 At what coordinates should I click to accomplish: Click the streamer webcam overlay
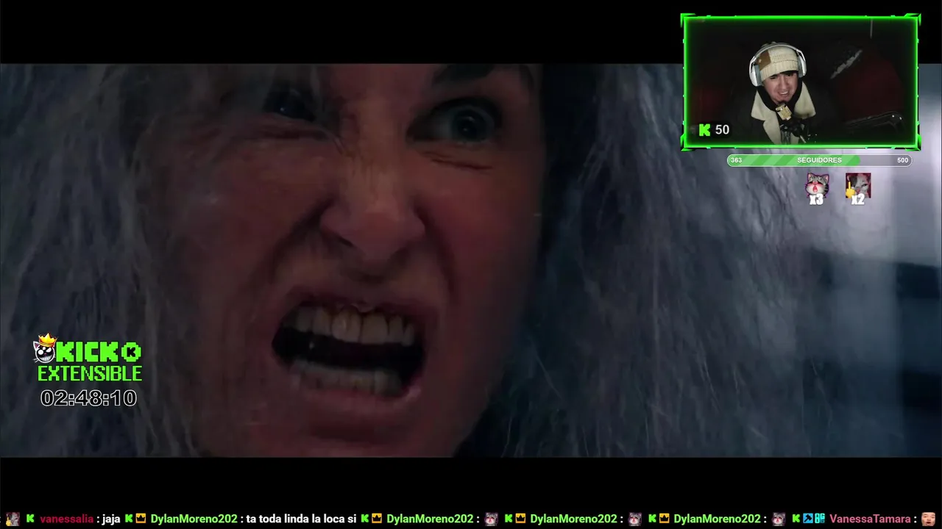[800, 81]
